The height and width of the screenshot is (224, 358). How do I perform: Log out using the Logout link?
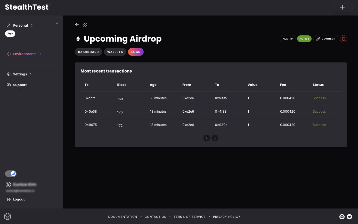point(19,199)
